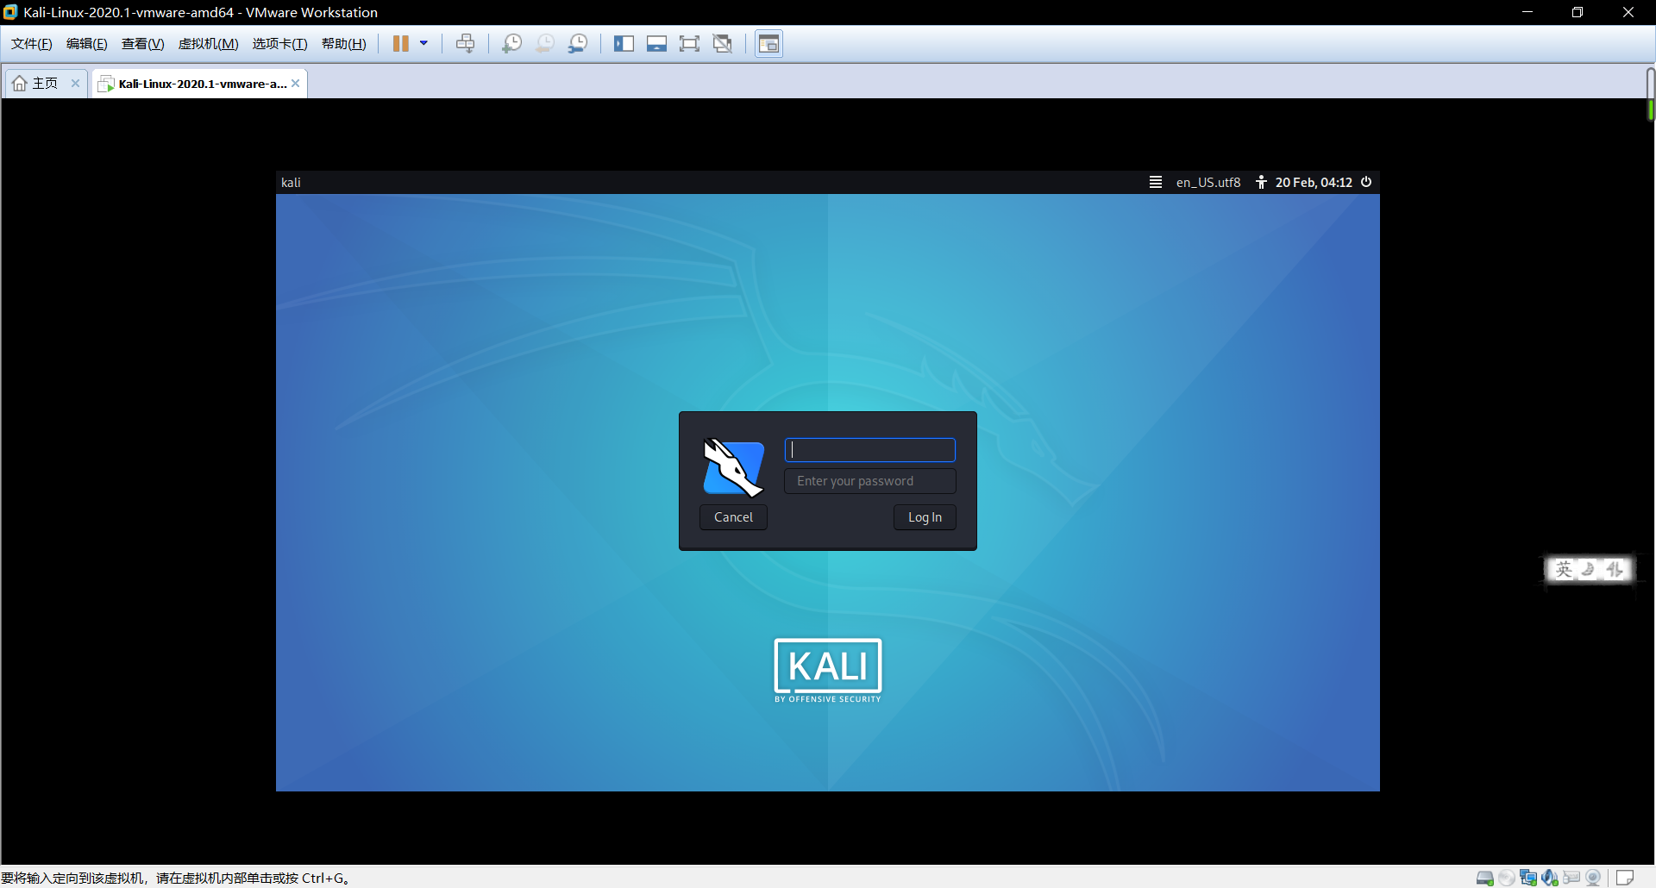
Task: Open the power menu in Kali panel
Action: click(1366, 182)
